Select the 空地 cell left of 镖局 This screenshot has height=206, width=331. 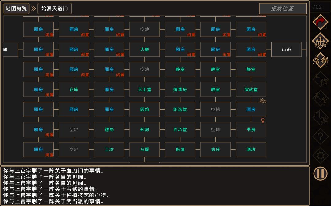click(74, 129)
